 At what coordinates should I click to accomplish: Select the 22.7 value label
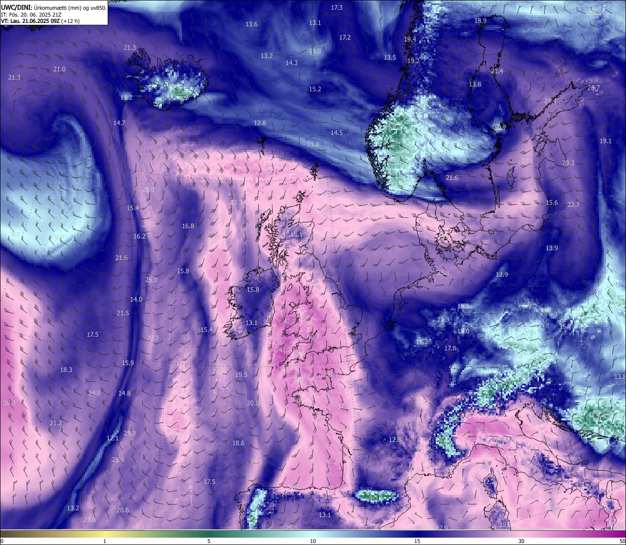(x=573, y=205)
